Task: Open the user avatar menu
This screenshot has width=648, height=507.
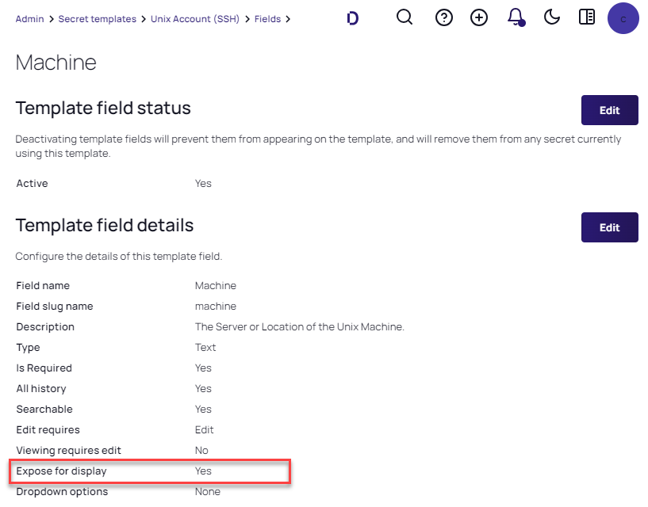Action: (x=623, y=18)
